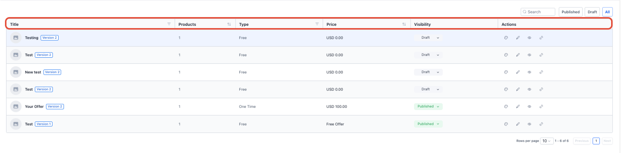Image resolution: width=621 pixels, height=153 pixels.
Task: Filter the list with the Draft button at top
Action: pos(592,12)
